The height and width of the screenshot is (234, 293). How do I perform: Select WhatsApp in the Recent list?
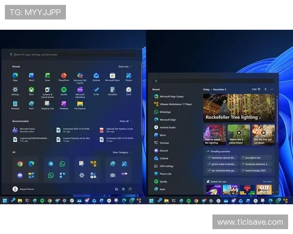tap(163, 112)
